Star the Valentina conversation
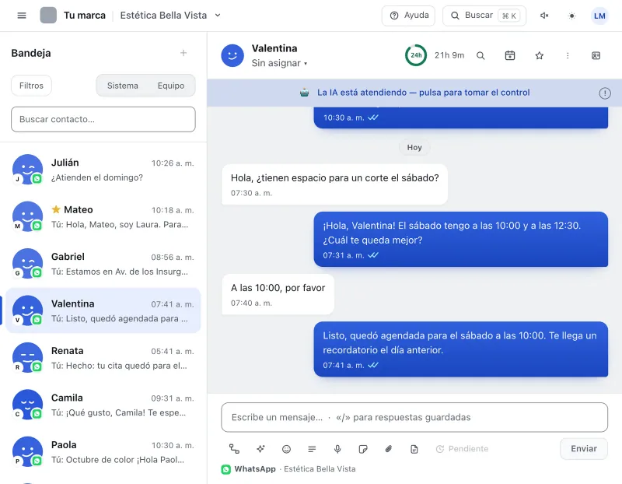The width and height of the screenshot is (622, 484). coord(539,55)
